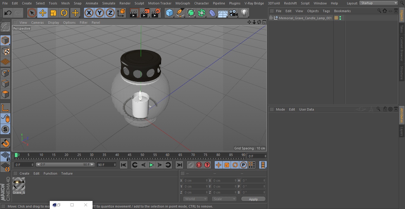This screenshot has height=209, width=405.
Task: Click frame 45 on the timeline ruler
Action: tap(130, 155)
